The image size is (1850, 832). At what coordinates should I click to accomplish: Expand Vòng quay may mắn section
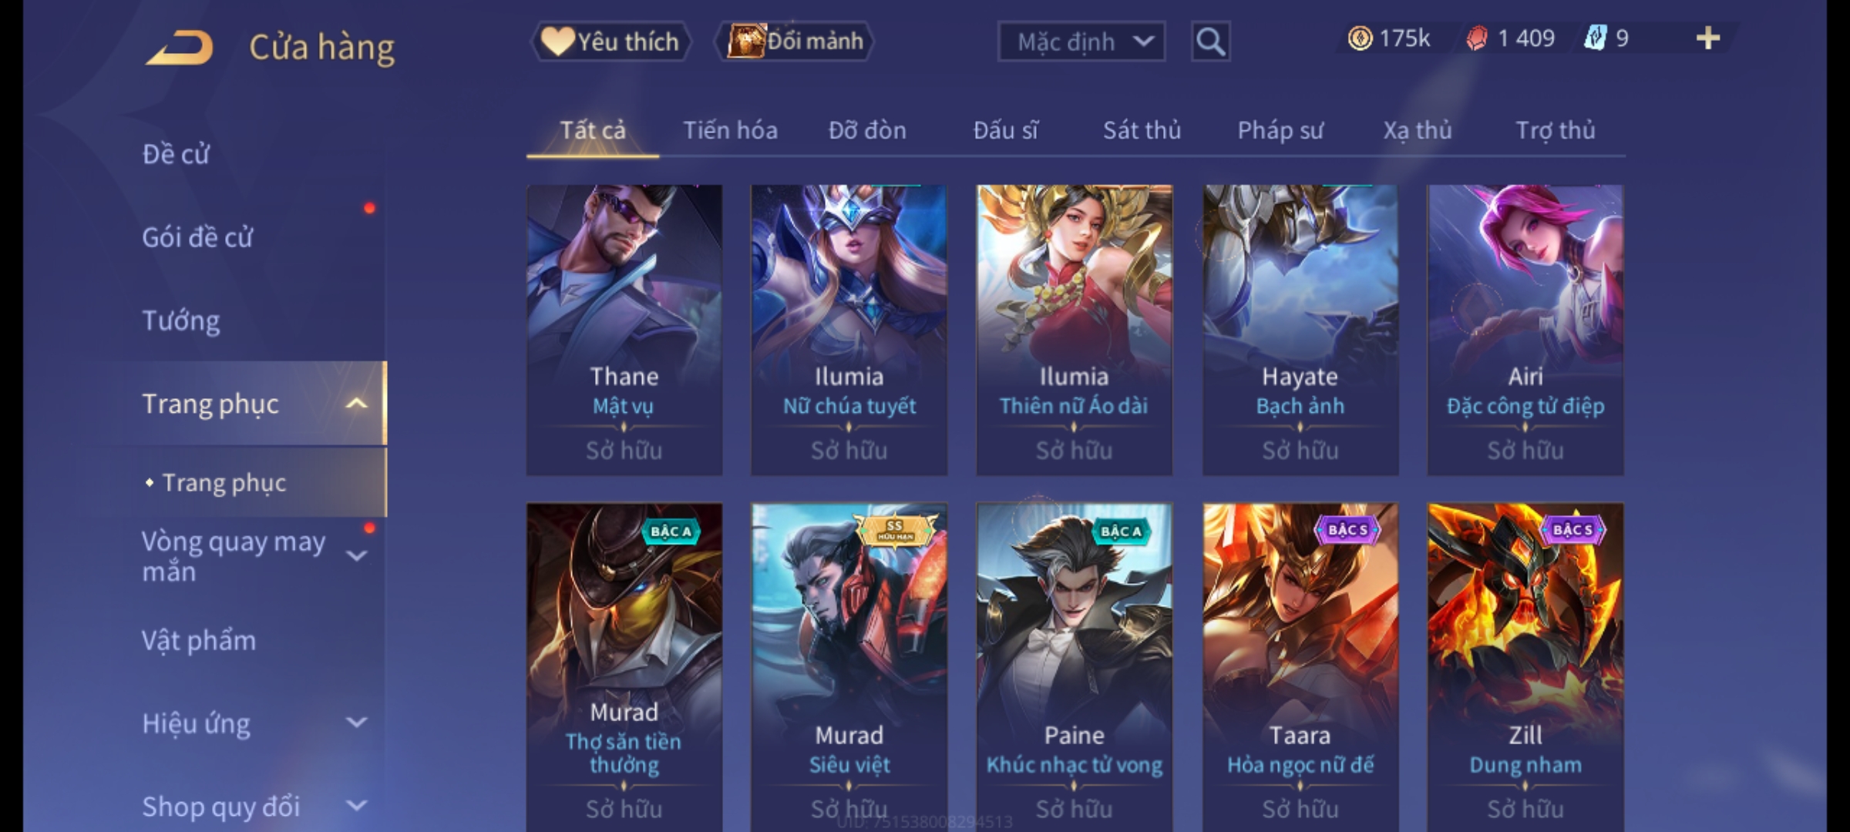coord(357,556)
